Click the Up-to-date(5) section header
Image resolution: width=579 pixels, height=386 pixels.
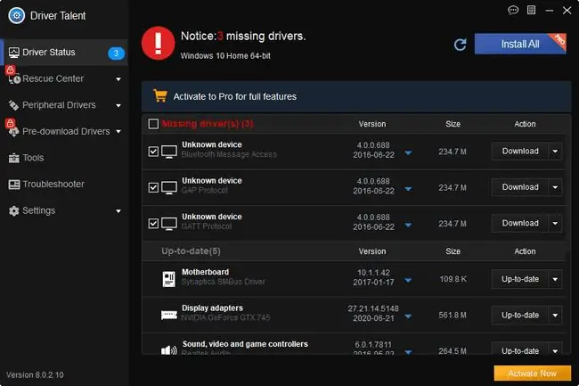[x=191, y=251]
